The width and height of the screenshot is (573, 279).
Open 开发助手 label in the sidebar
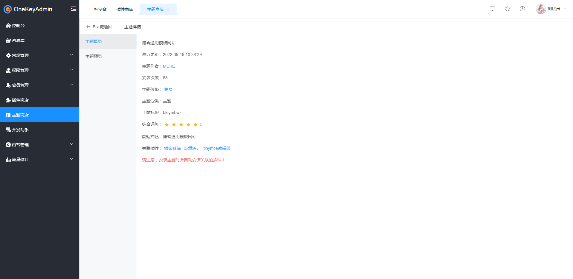pos(20,130)
